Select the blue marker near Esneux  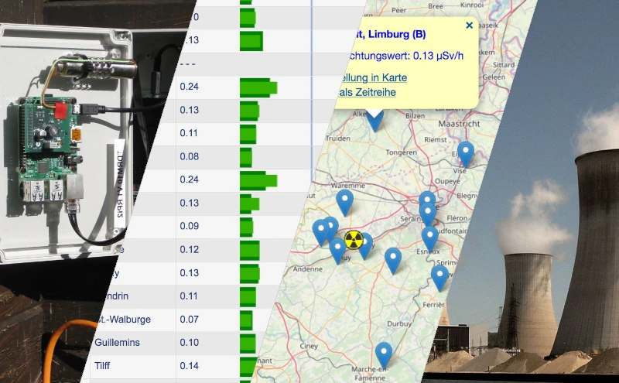[x=429, y=239]
